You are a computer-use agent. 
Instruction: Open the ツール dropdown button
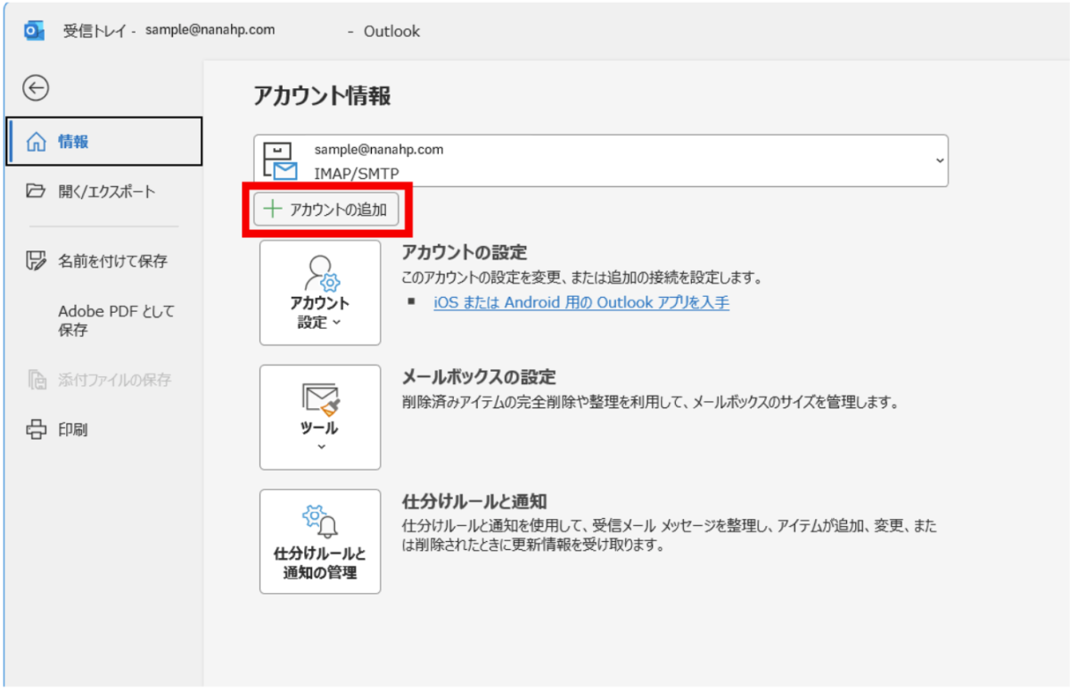point(319,417)
